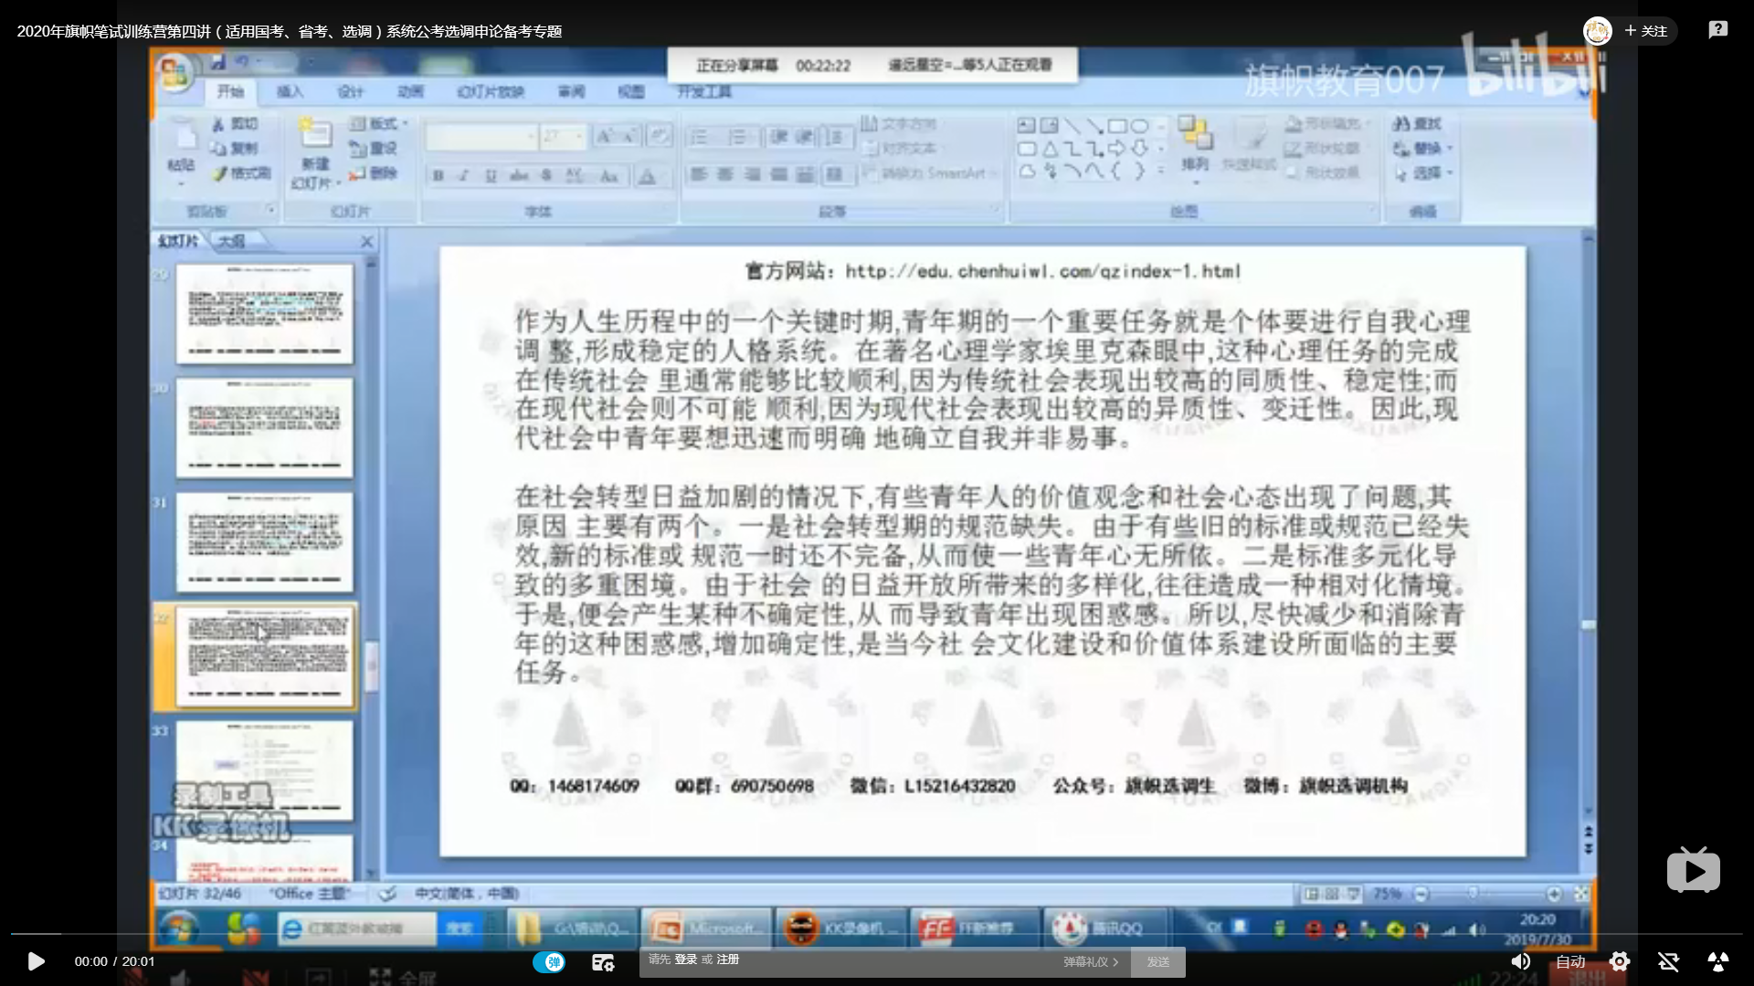Open the help feedback icon

click(x=1717, y=30)
